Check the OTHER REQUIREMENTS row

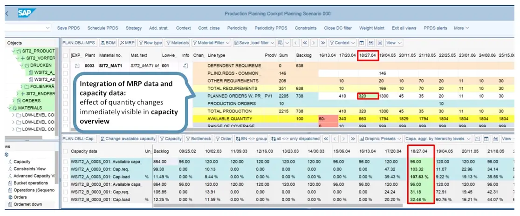tap(66, 81)
